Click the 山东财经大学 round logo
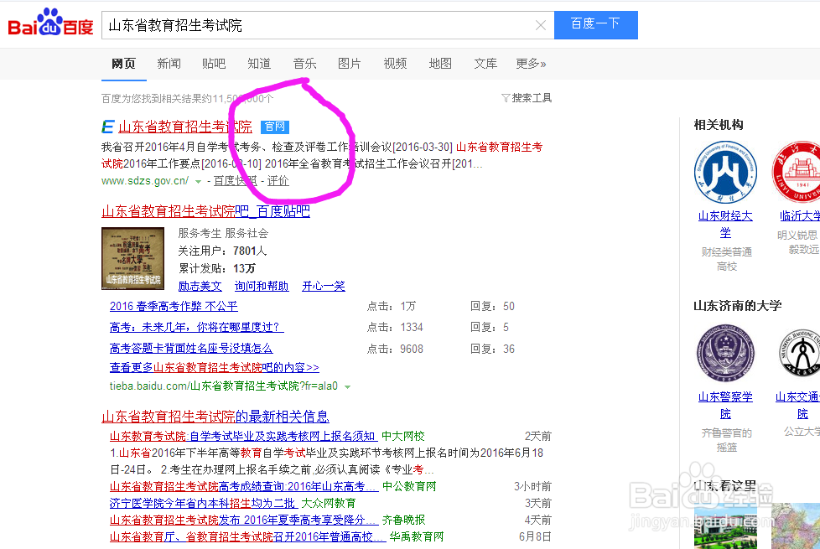Viewport: 820px width, 549px height. (725, 172)
